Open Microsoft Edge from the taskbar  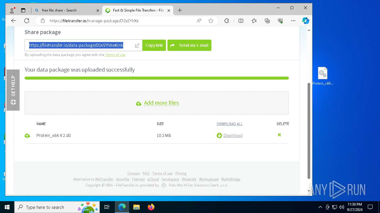[x=122, y=207]
